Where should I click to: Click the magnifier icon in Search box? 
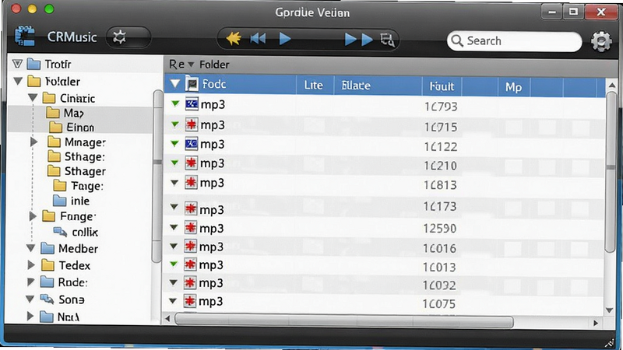coord(457,41)
